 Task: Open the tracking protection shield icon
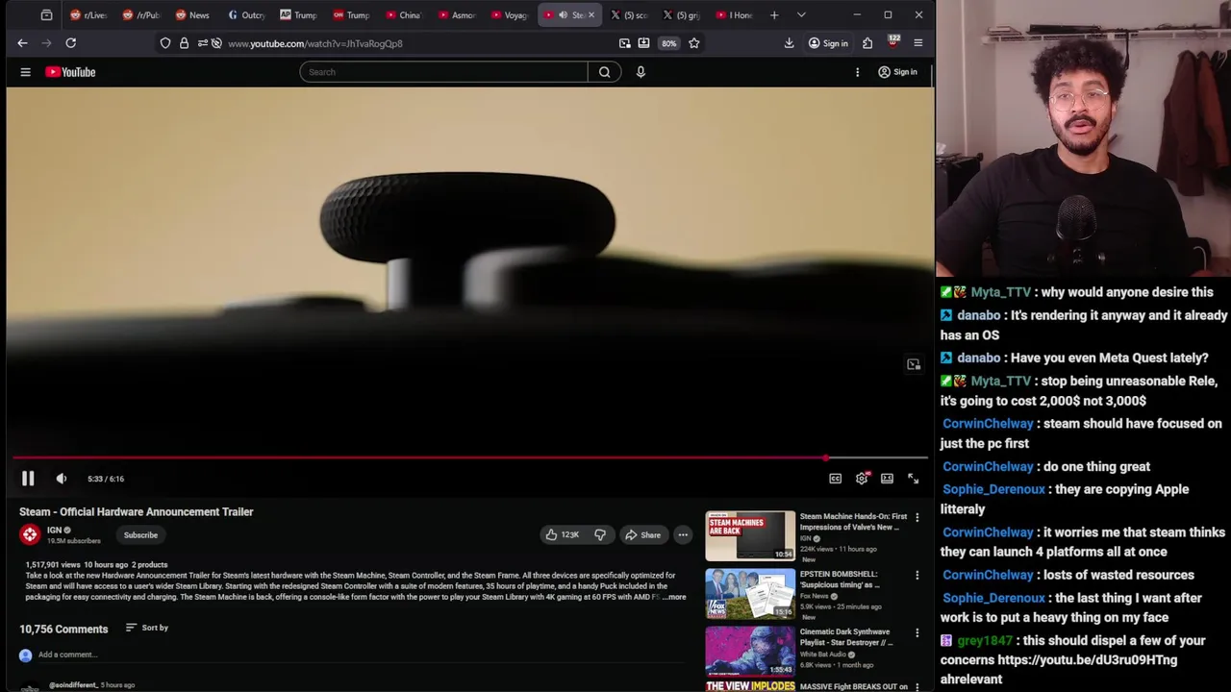point(165,43)
